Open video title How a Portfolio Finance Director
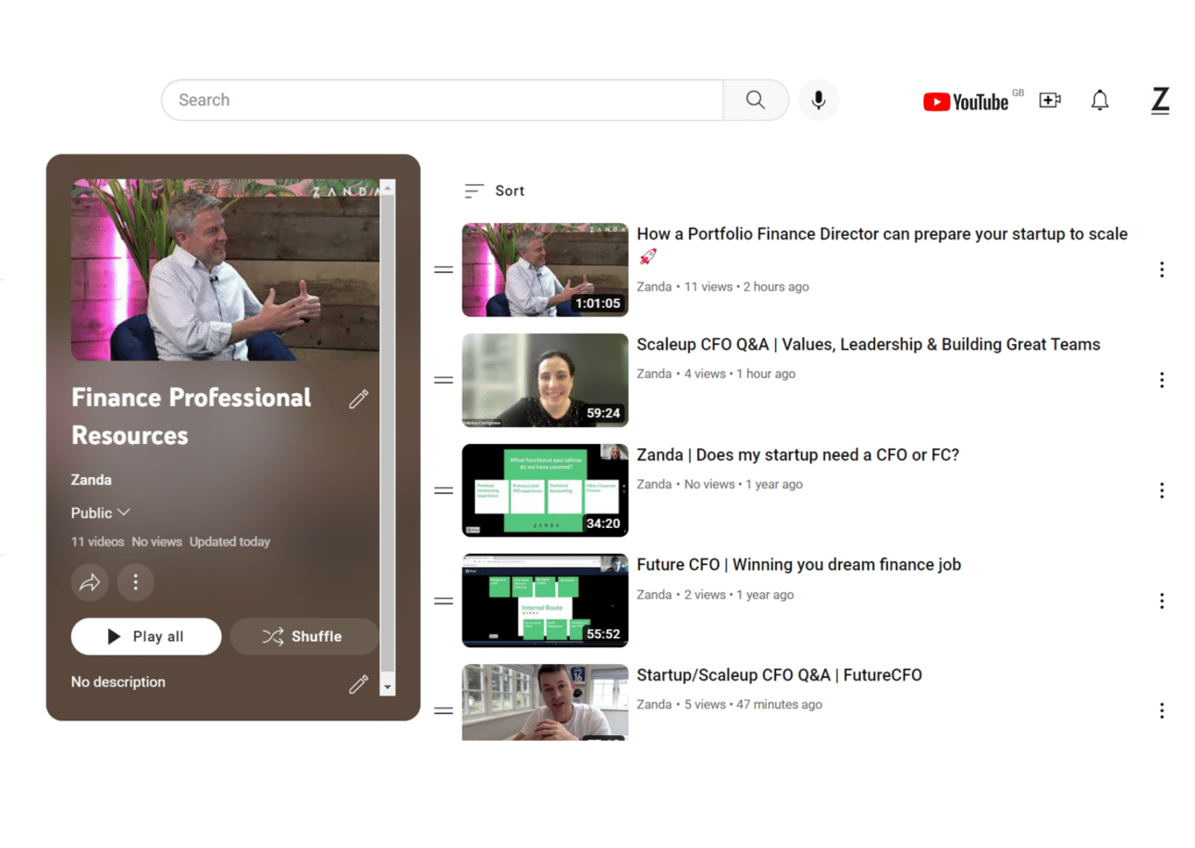The width and height of the screenshot is (1195, 848). (882, 244)
